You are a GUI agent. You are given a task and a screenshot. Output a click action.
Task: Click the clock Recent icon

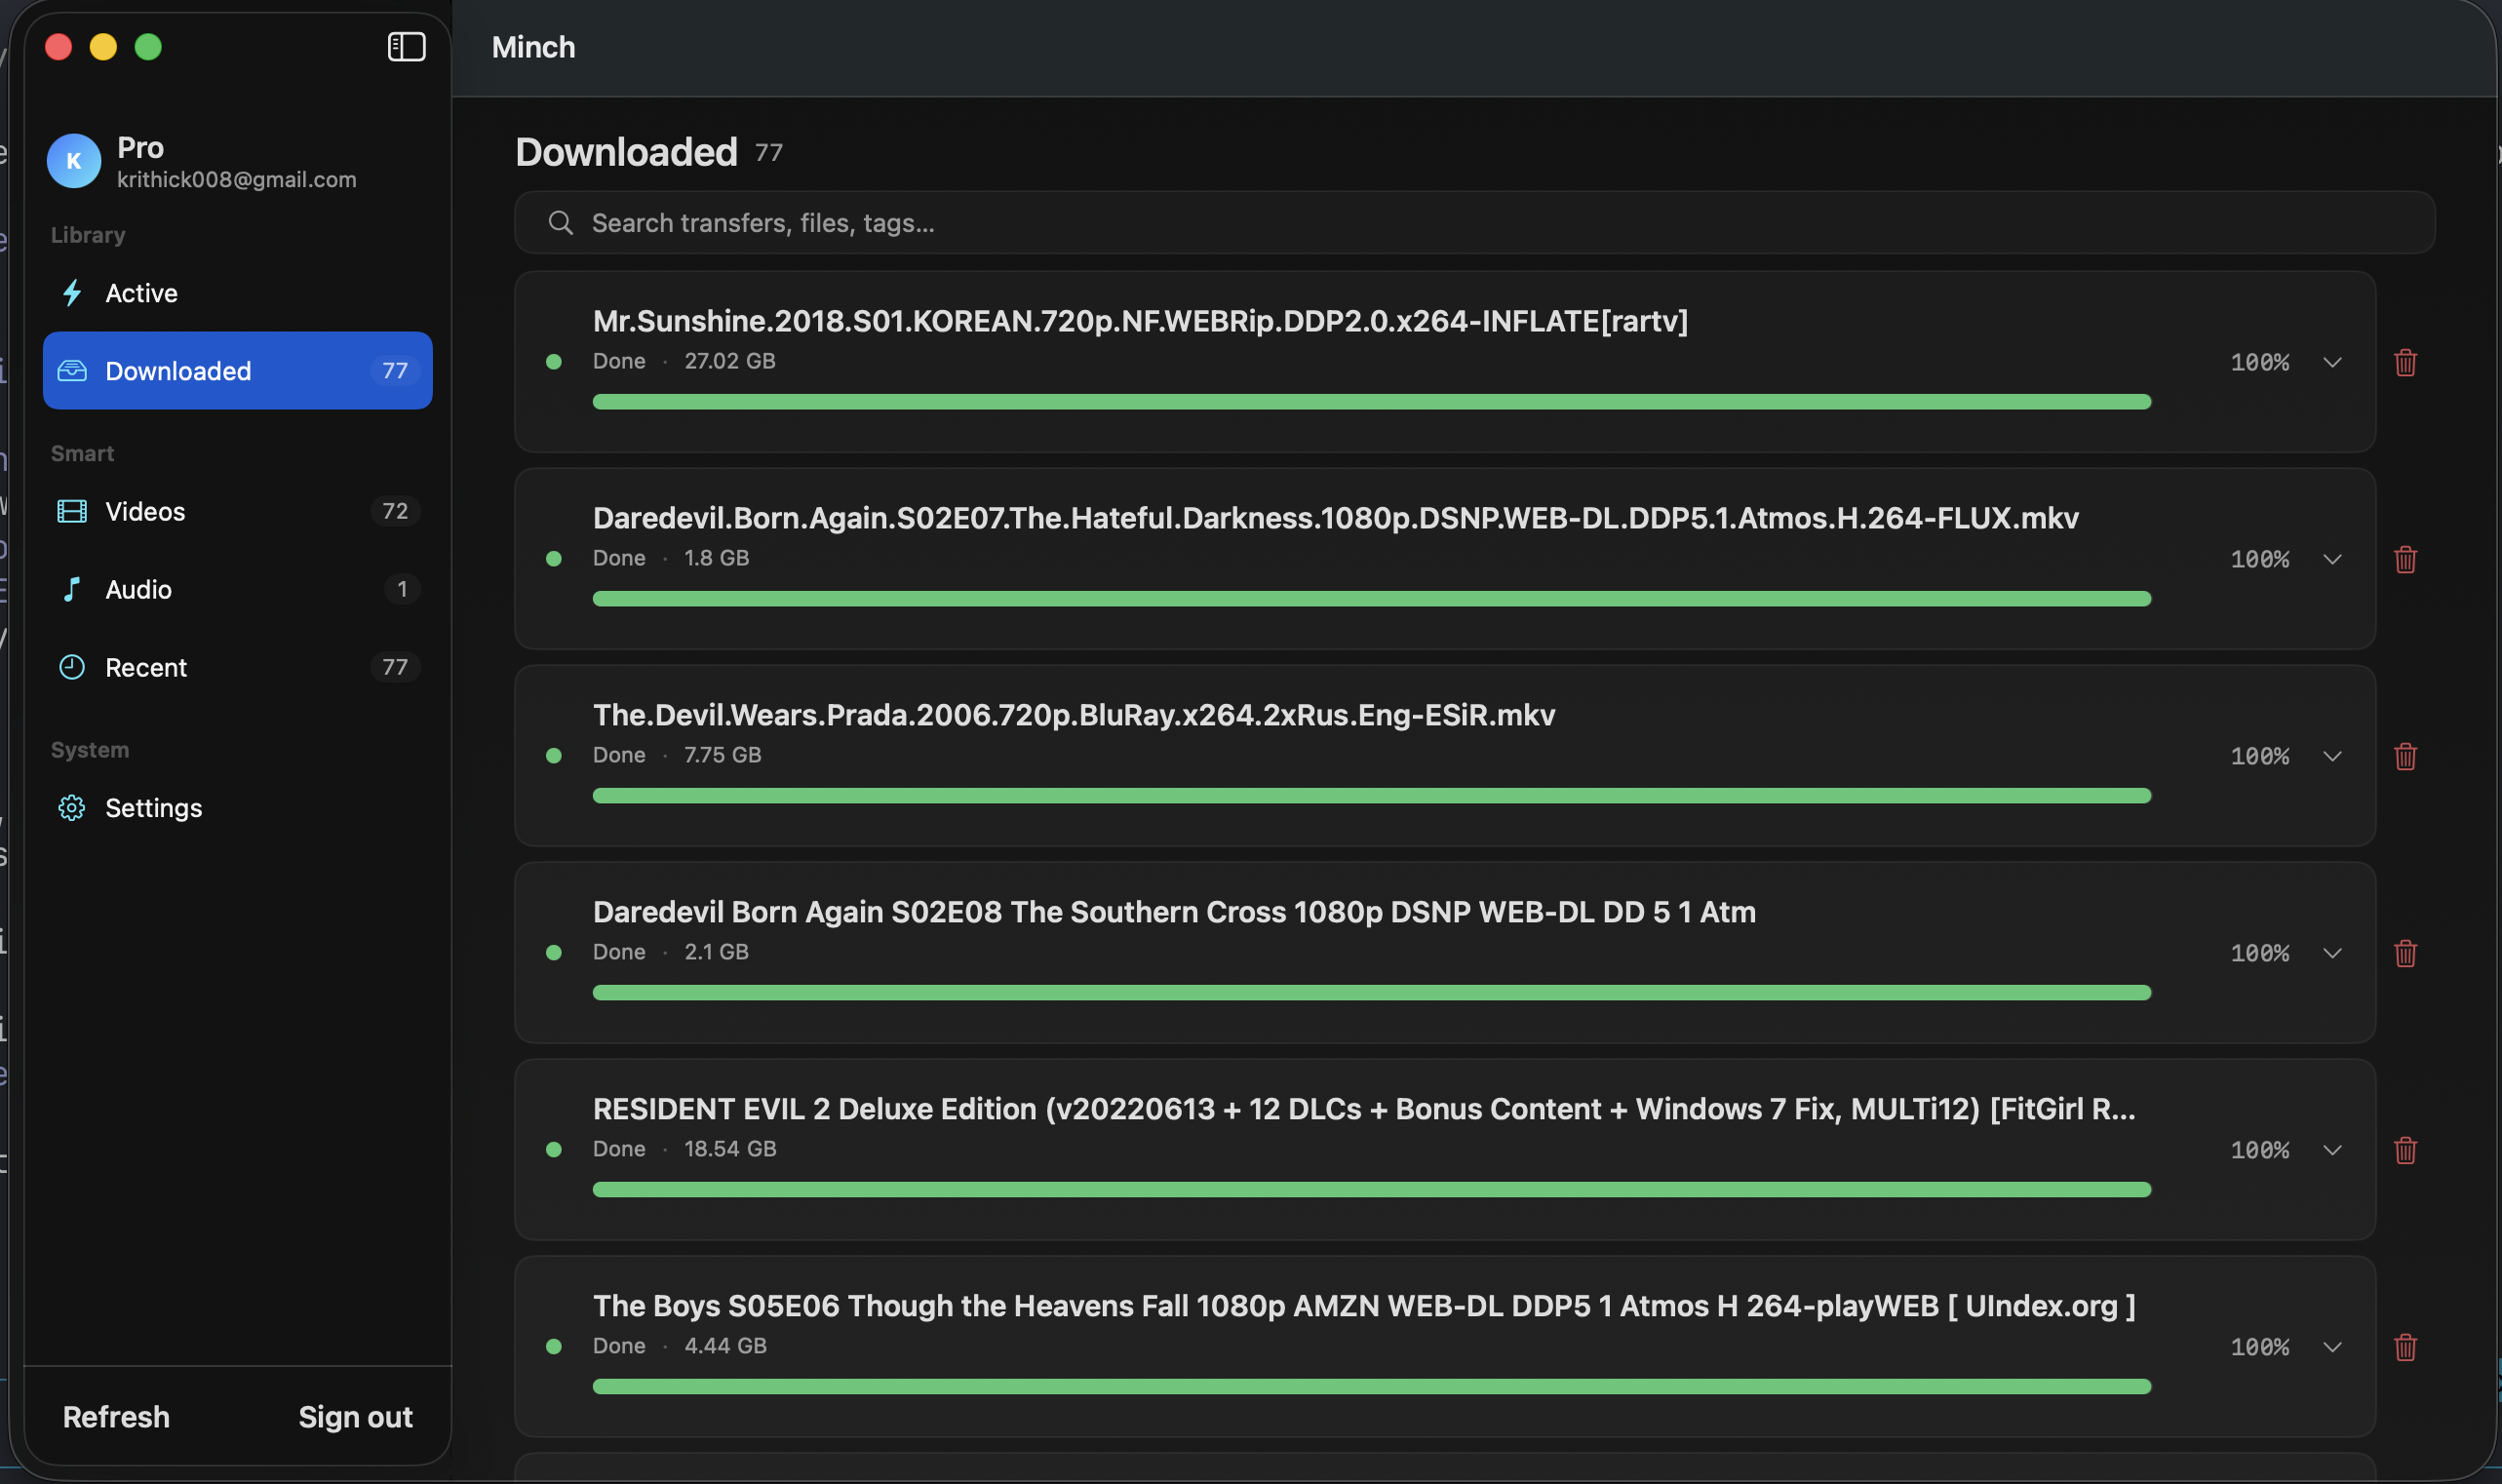tap(72, 668)
